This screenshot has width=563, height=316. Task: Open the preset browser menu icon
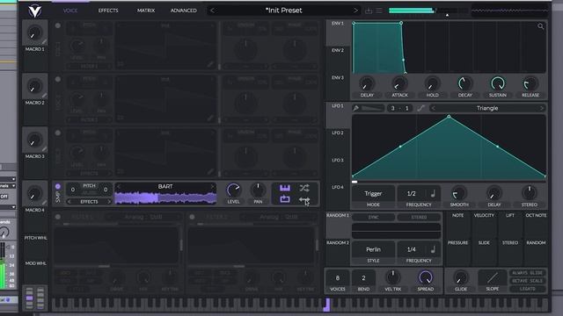pyautogui.click(x=379, y=11)
